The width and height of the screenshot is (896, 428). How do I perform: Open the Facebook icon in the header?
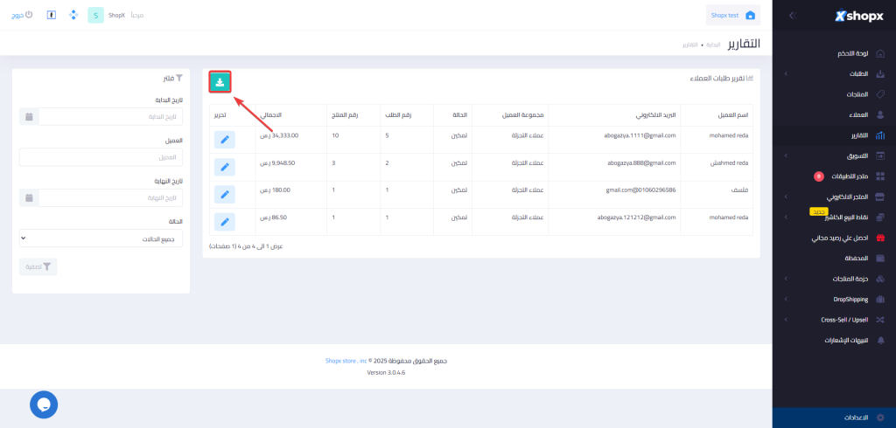coord(52,16)
